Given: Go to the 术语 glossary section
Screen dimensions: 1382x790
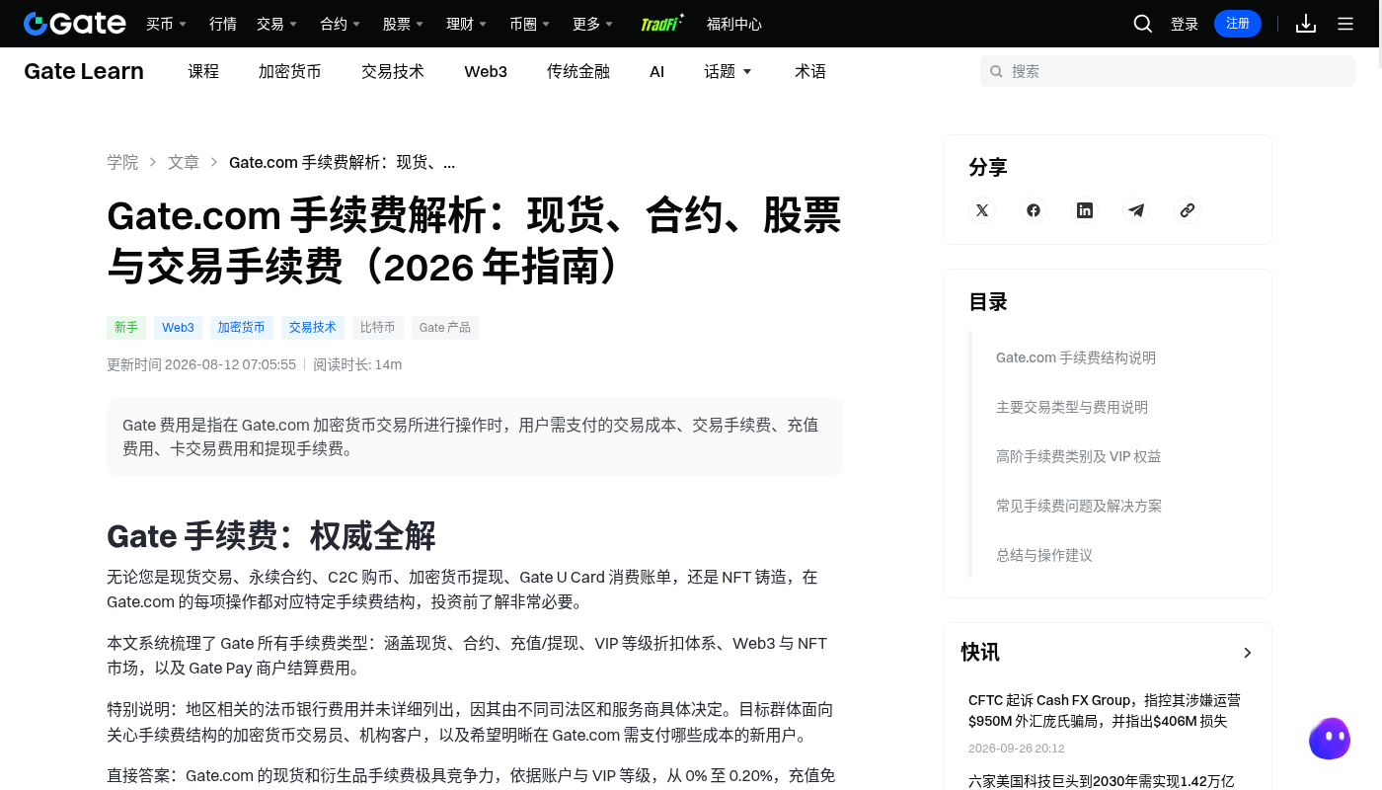Looking at the screenshot, I should coord(810,71).
